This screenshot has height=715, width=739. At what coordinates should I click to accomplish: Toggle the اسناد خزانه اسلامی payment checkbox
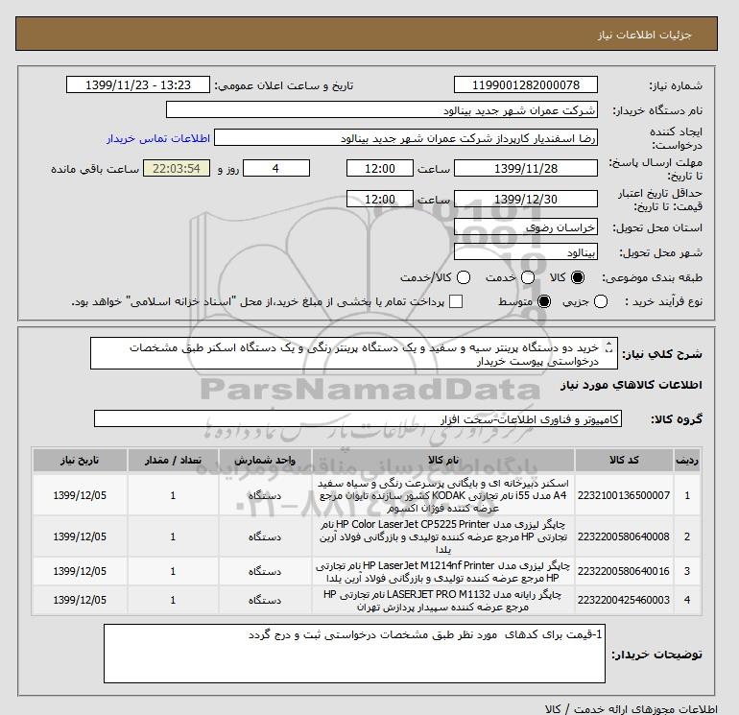click(456, 301)
